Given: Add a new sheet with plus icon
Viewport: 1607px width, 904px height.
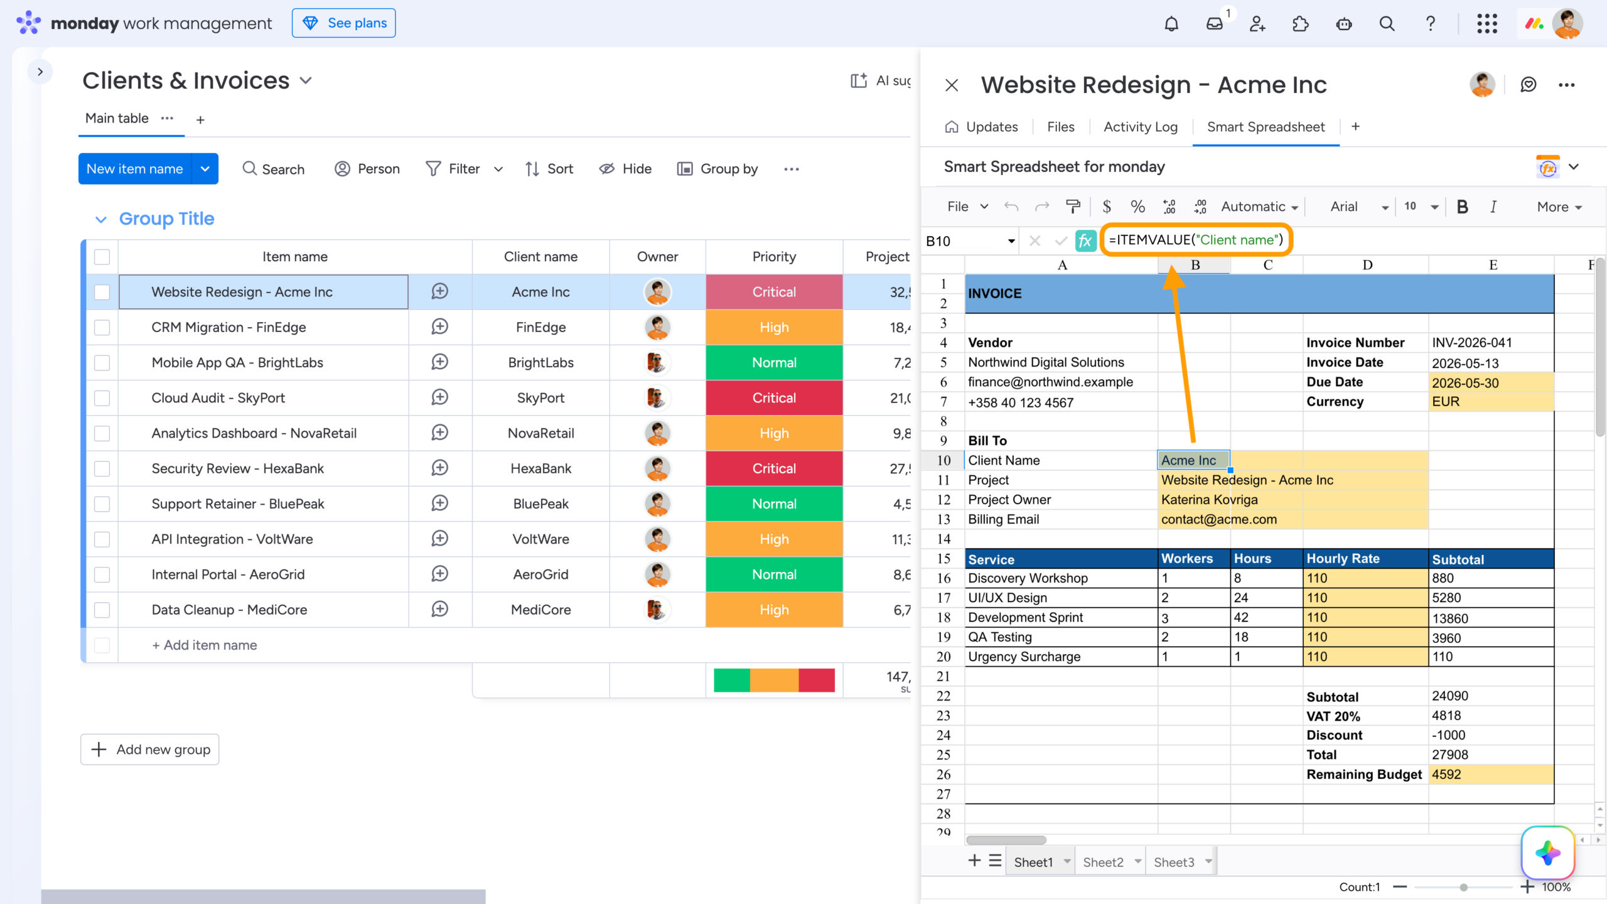Looking at the screenshot, I should click(x=974, y=861).
